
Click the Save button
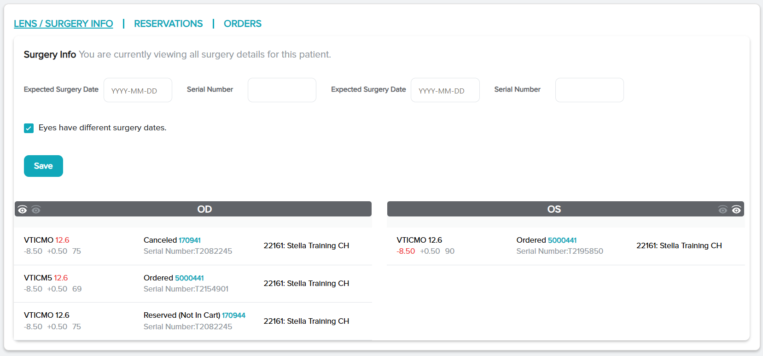point(43,166)
